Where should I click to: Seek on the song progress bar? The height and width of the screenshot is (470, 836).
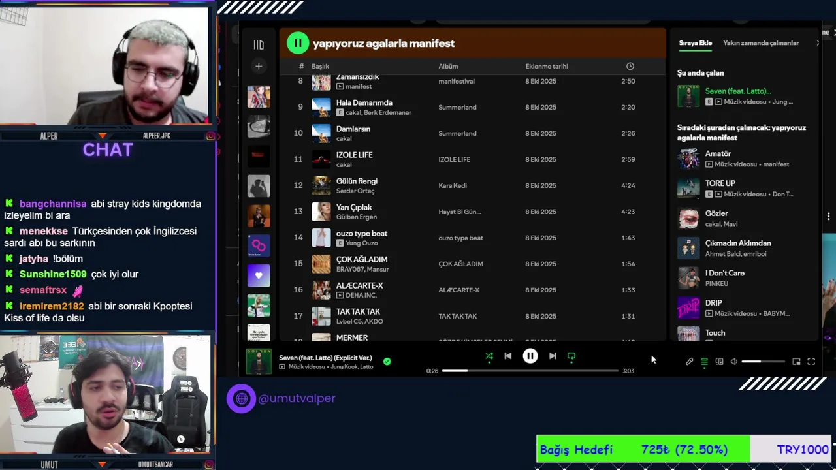[x=530, y=371]
